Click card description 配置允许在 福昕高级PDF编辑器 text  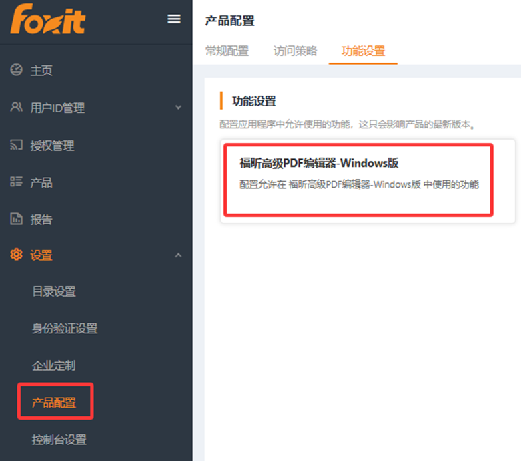click(x=359, y=184)
